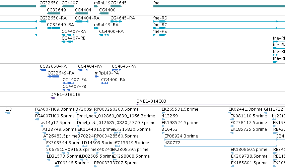
Task: Click the CG32649-RA transcript label
Action: click(60, 25)
